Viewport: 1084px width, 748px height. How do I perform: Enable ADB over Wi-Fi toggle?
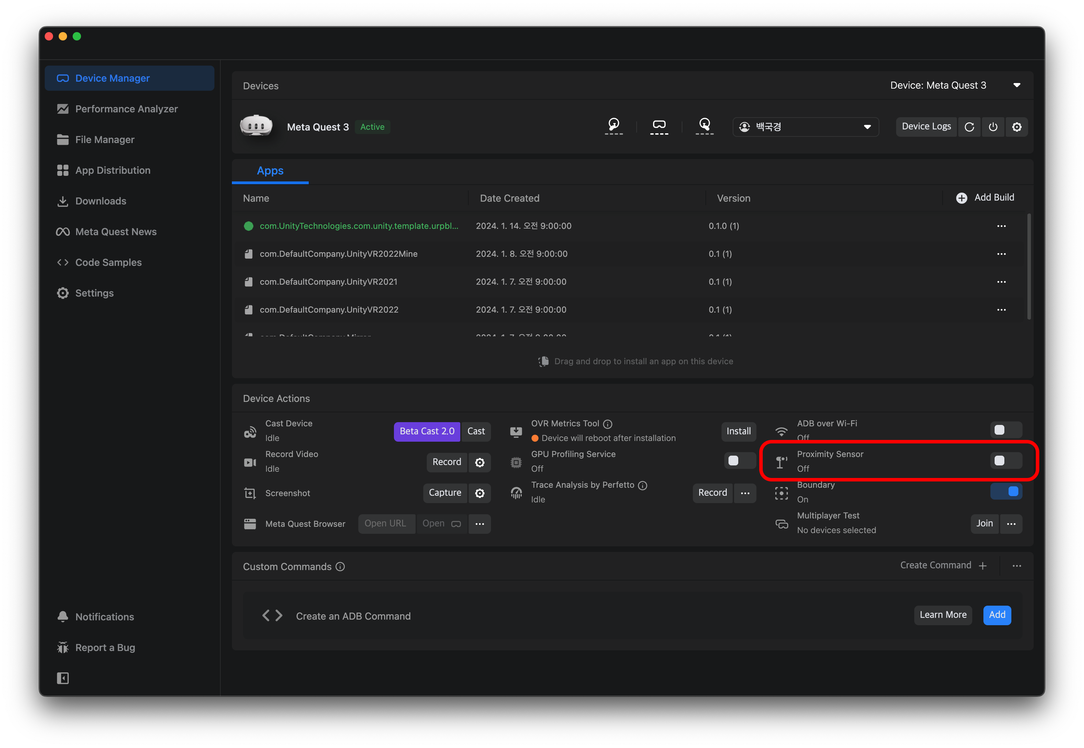[x=1006, y=430]
